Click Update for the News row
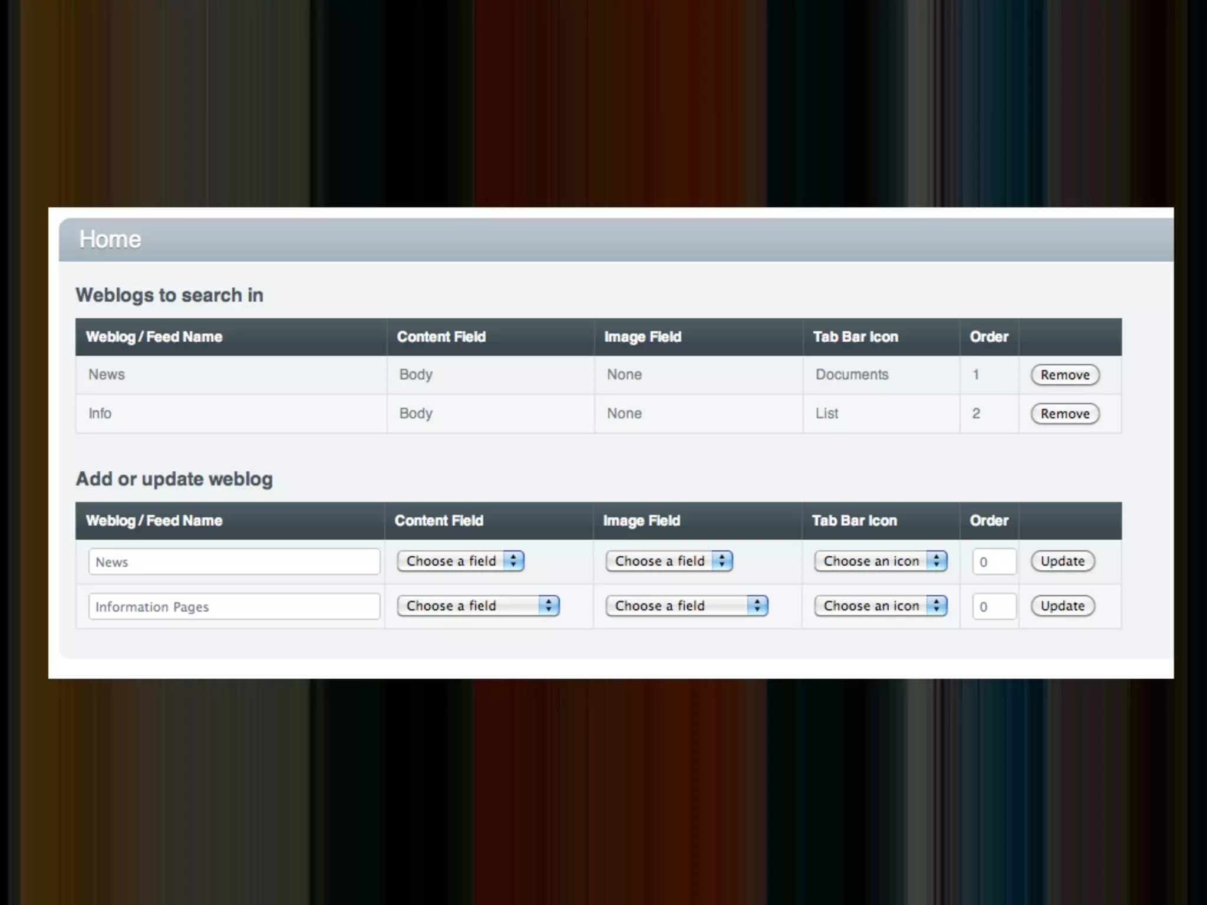 [x=1062, y=561]
